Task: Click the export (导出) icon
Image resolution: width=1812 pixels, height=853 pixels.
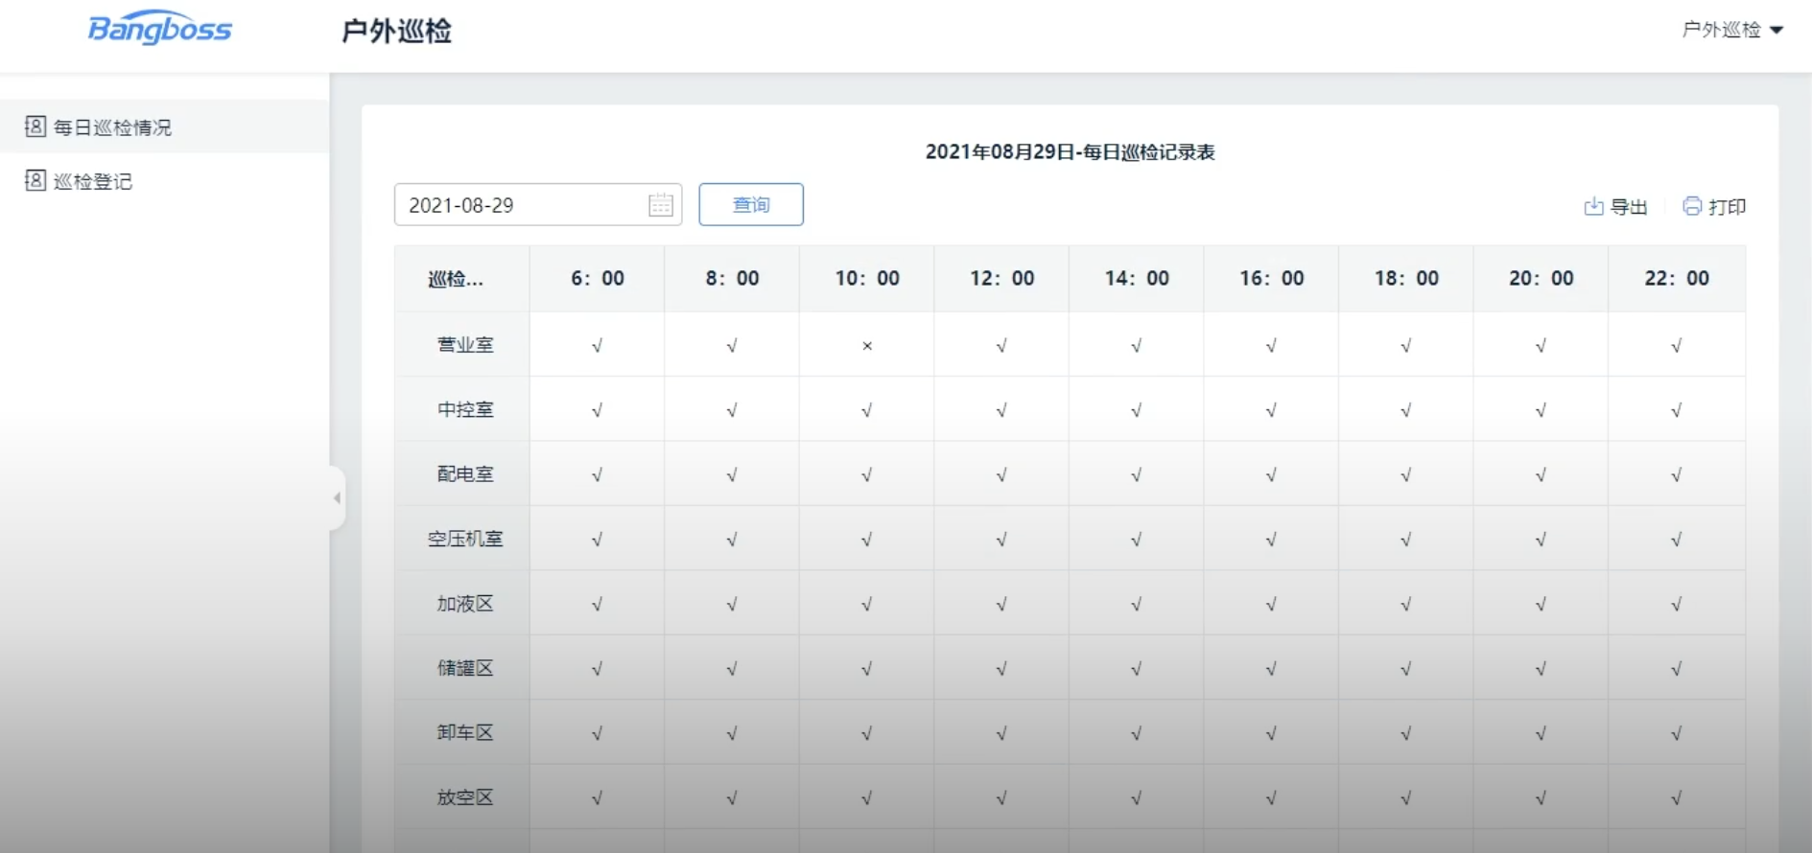Action: tap(1593, 206)
